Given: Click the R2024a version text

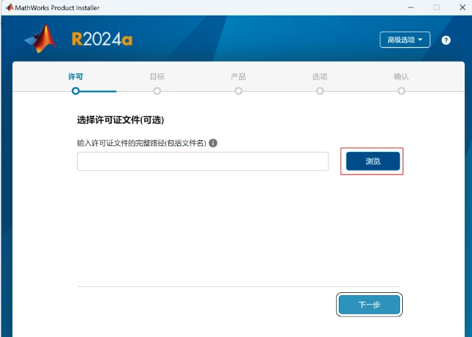Looking at the screenshot, I should click(102, 39).
